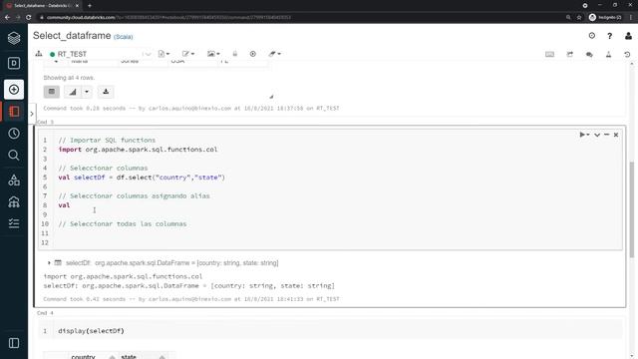
Task: Show keyboard shortcuts icon
Action: click(x=549, y=54)
